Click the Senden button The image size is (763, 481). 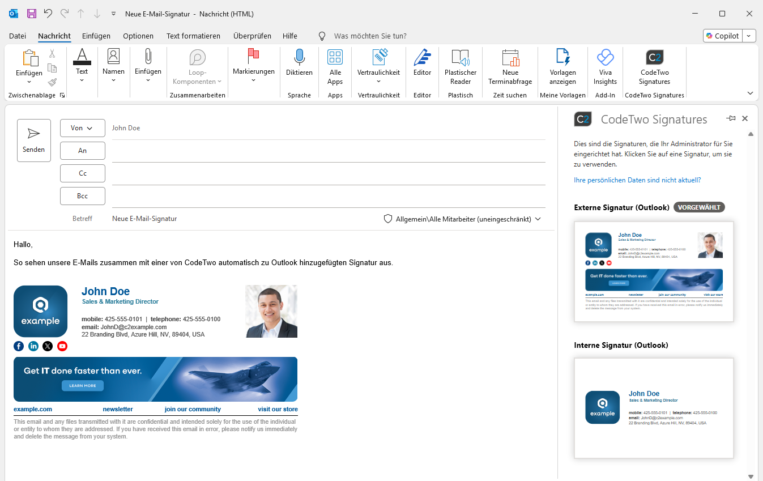click(x=34, y=141)
